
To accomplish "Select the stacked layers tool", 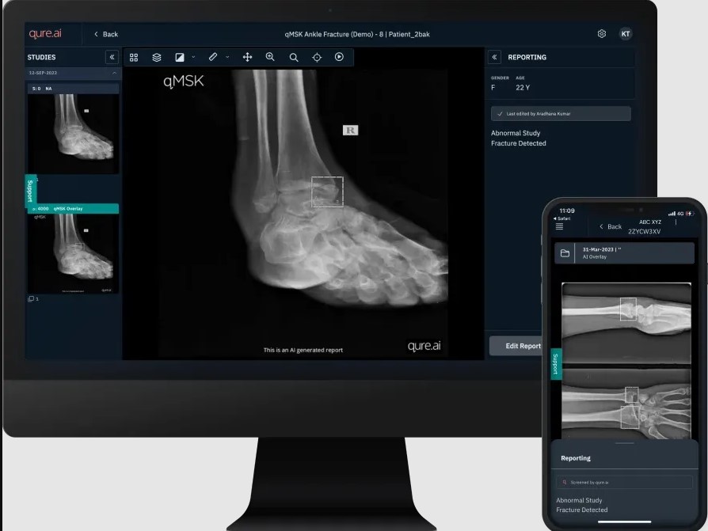I will pos(157,57).
